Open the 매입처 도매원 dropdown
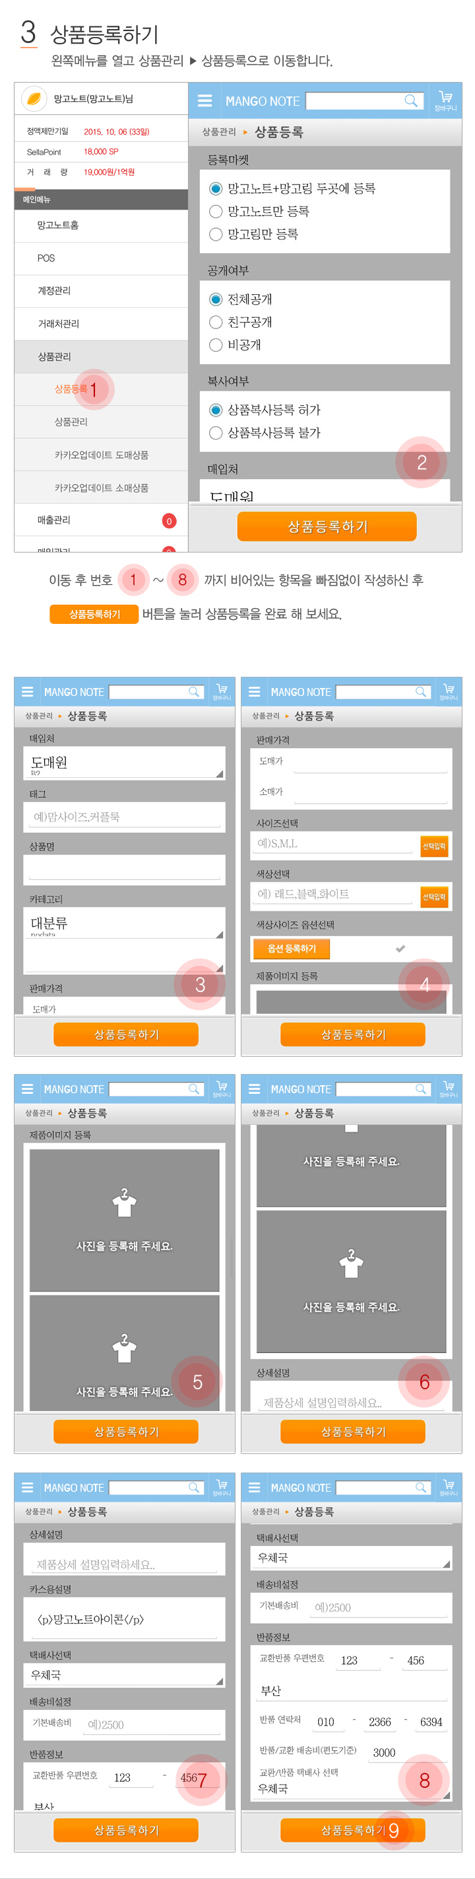 [125, 763]
